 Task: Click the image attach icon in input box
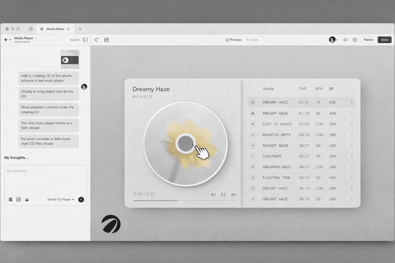click(x=19, y=200)
